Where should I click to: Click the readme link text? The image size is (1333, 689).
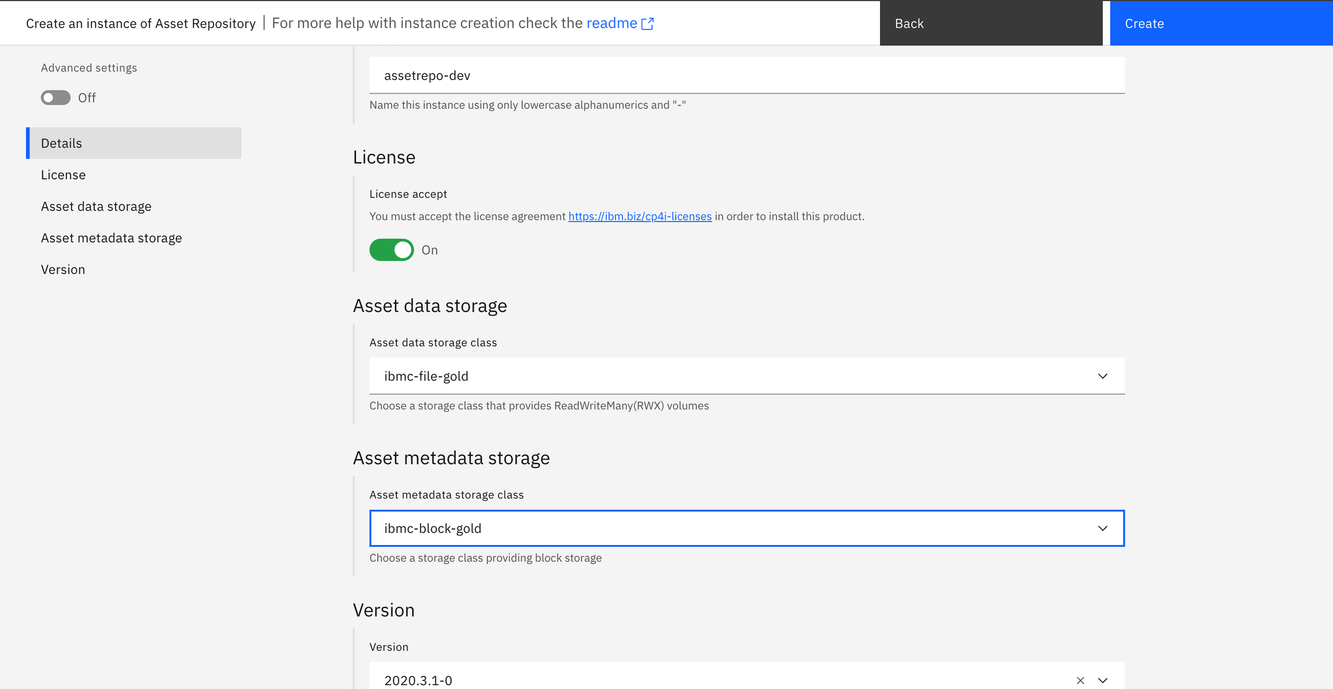coord(612,23)
